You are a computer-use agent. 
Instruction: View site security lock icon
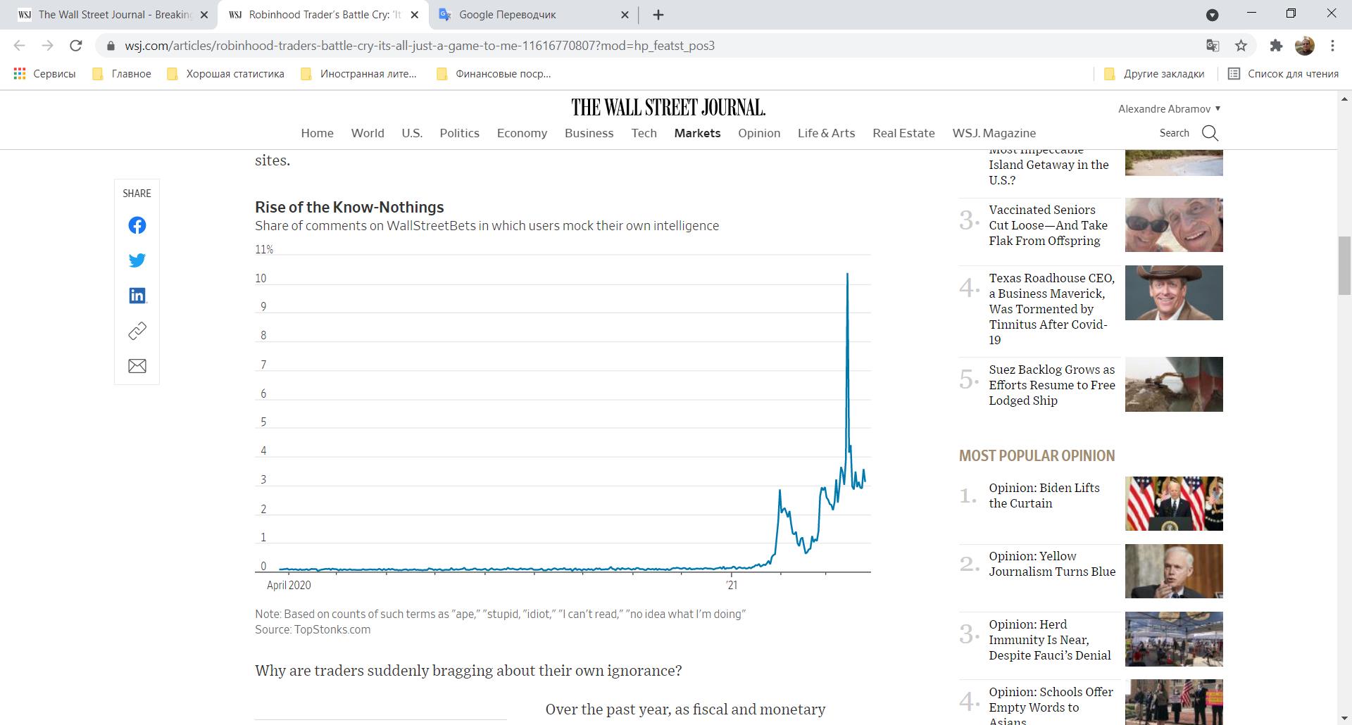(x=111, y=46)
